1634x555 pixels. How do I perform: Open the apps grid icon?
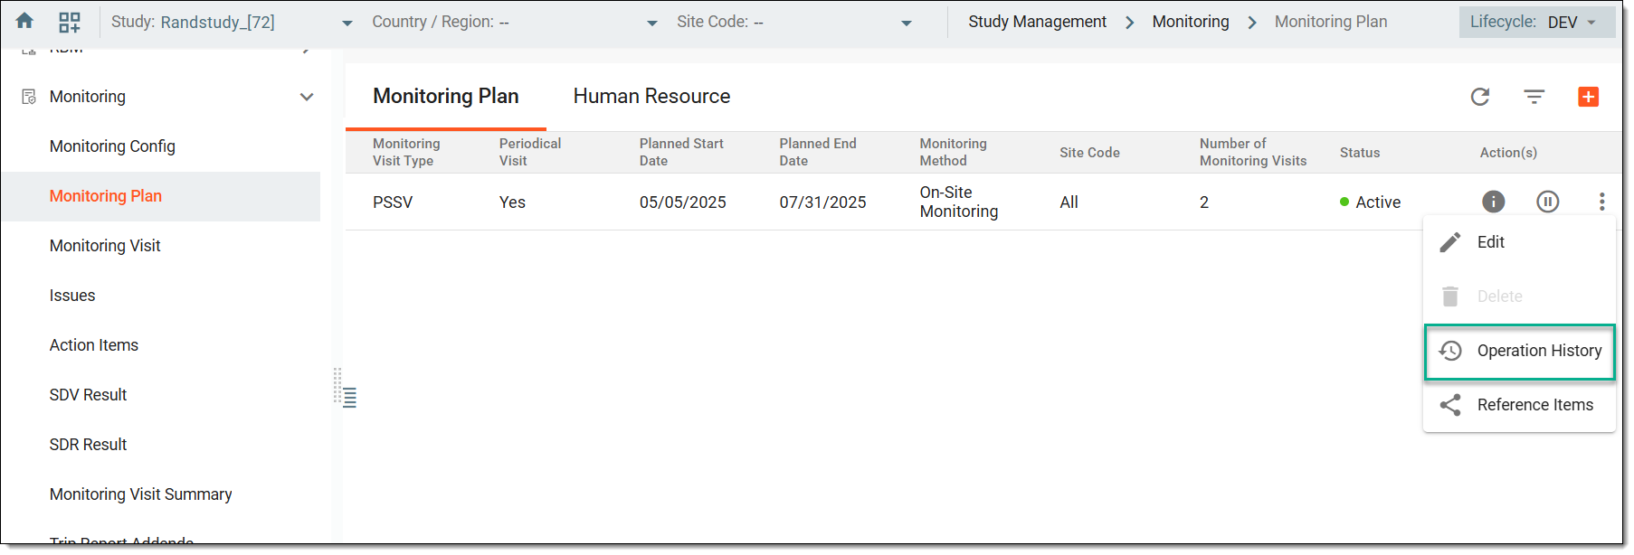(x=70, y=22)
